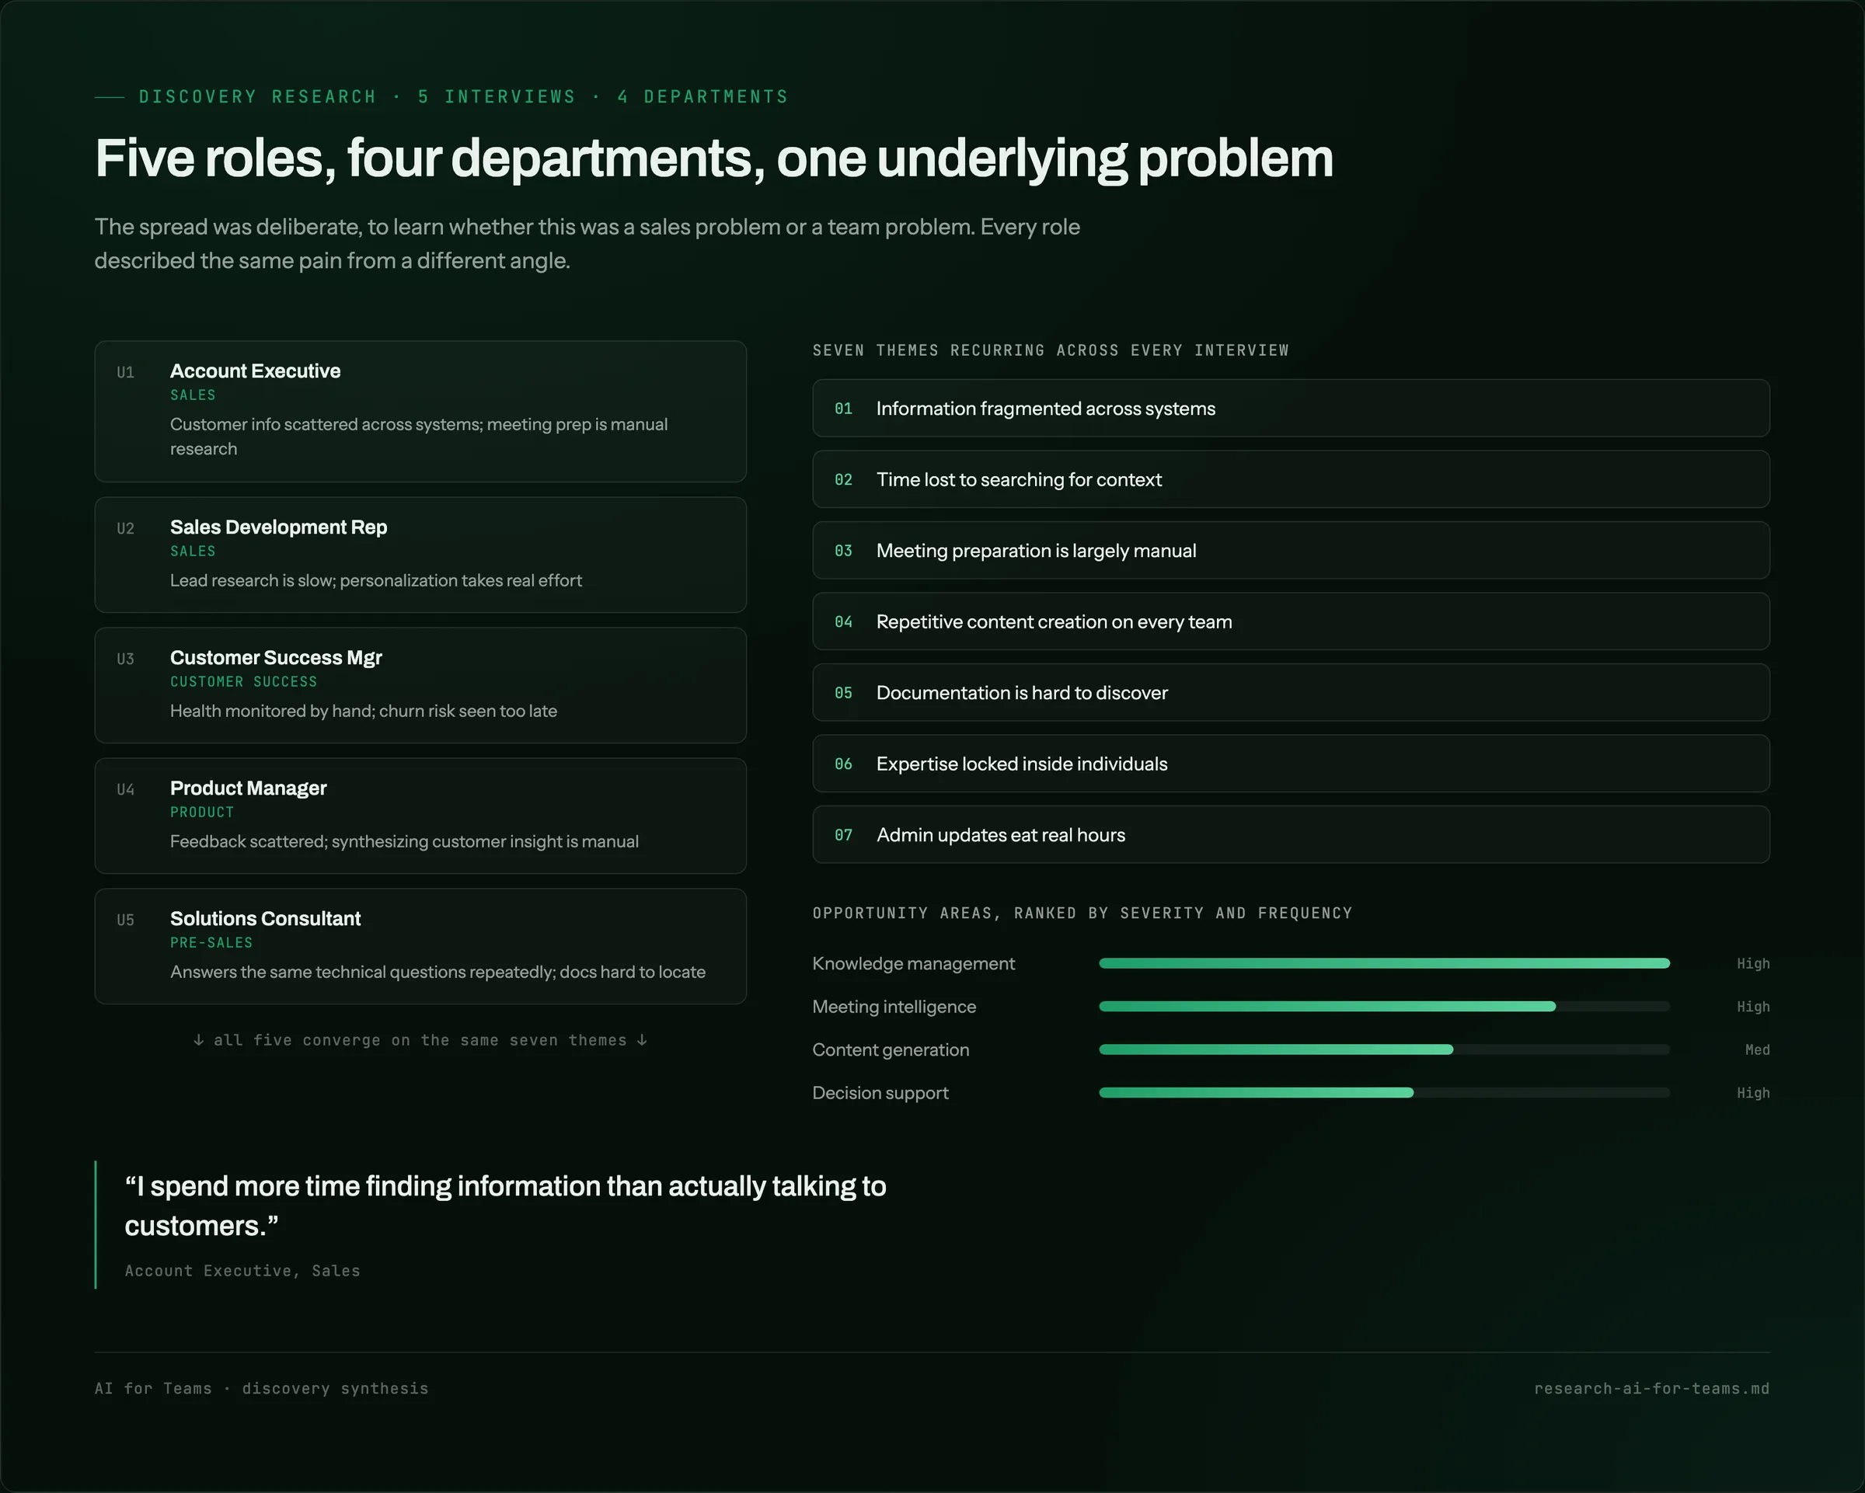Screen dimensions: 1865x1493
Task: Click theme 05 Documentation is hard to discover
Action: tap(1291, 692)
